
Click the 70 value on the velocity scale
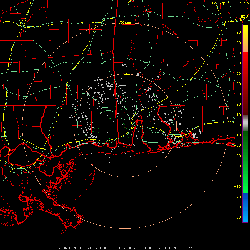click(x=239, y=53)
